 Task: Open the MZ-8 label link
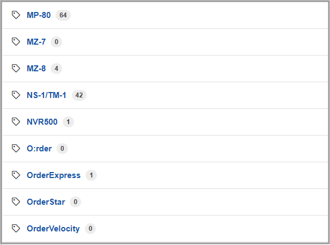click(36, 69)
